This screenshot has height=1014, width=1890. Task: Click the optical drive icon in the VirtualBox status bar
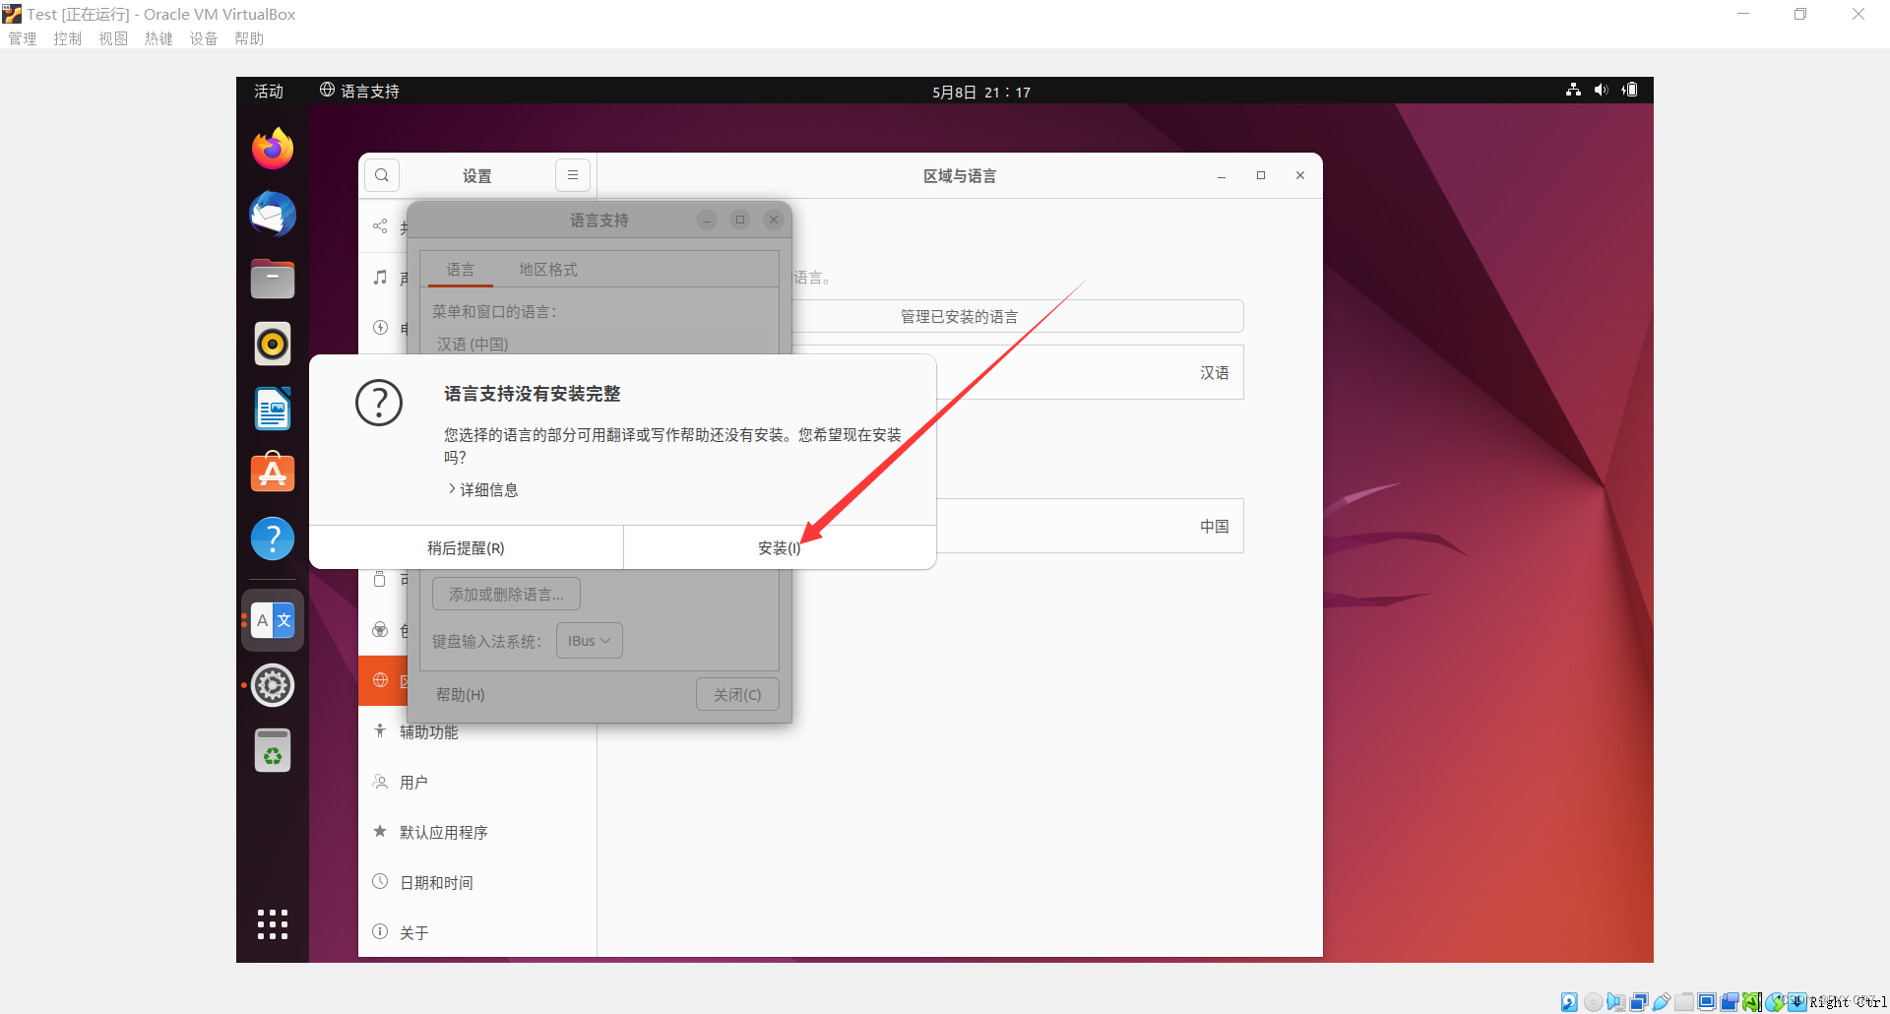pyautogui.click(x=1593, y=1002)
